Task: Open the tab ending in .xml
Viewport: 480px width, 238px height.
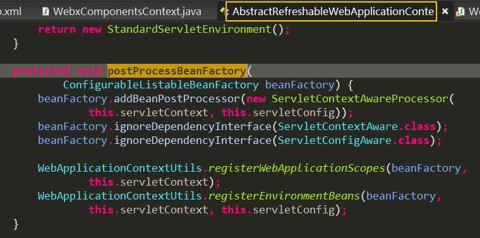Action: point(11,11)
